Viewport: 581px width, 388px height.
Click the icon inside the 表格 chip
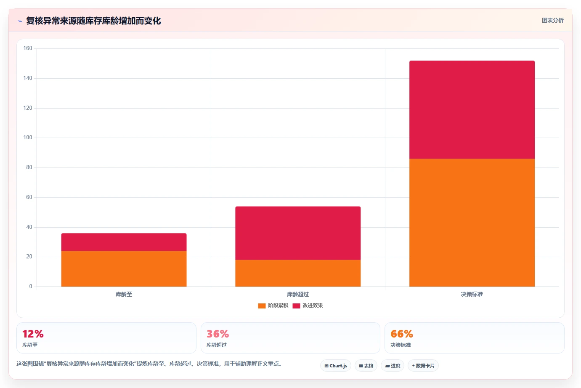point(361,366)
